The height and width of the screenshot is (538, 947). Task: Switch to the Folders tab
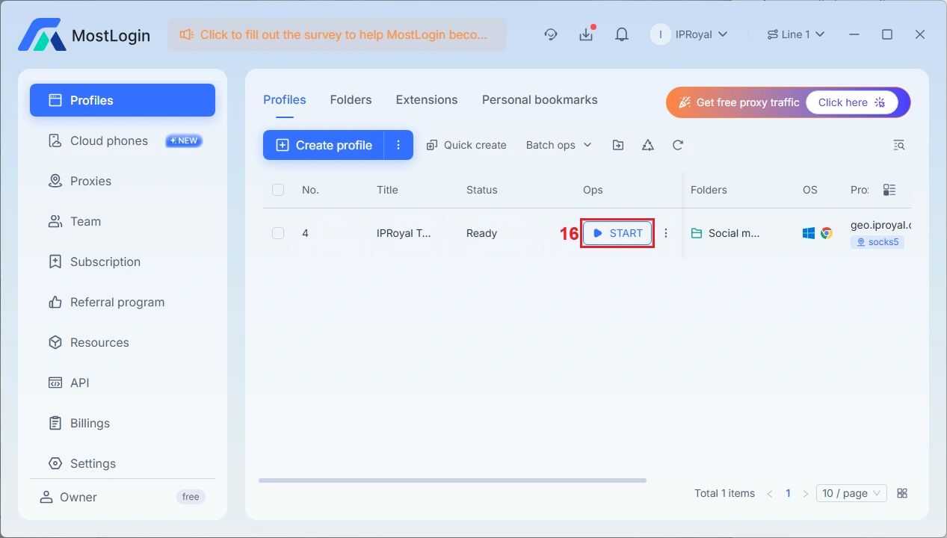pyautogui.click(x=351, y=100)
